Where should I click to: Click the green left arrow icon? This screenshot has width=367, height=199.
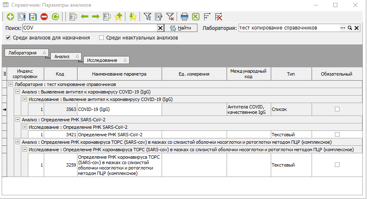85,17
